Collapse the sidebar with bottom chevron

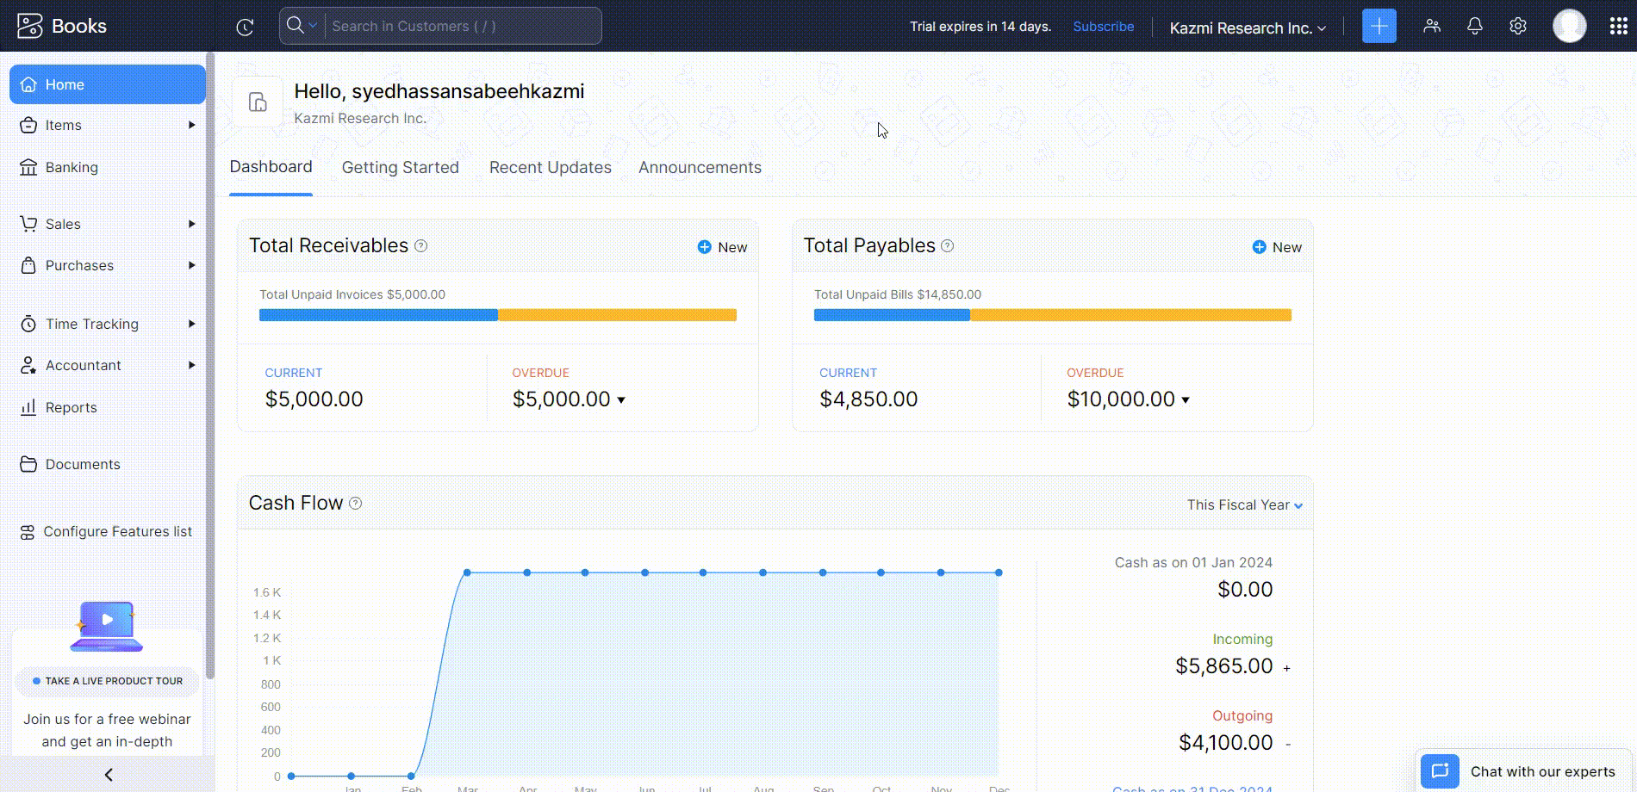click(x=109, y=775)
